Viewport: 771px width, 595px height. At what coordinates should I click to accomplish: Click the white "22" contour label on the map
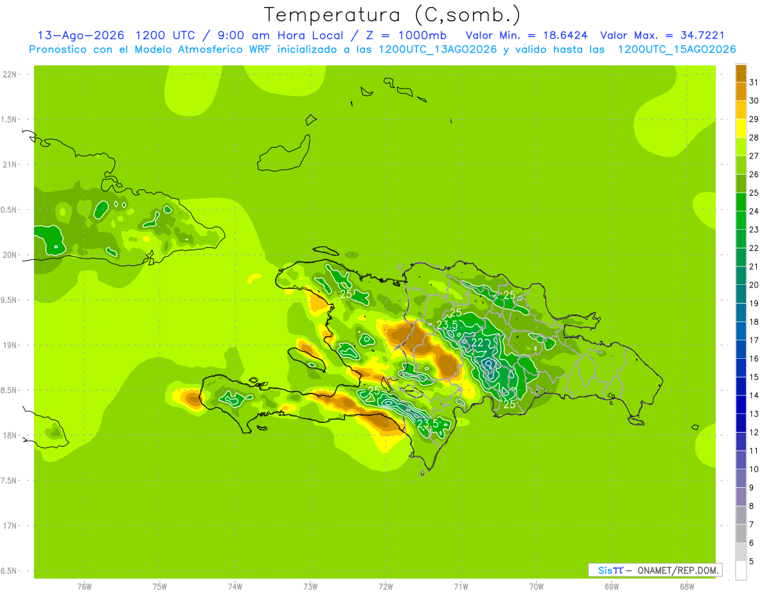[x=477, y=343]
